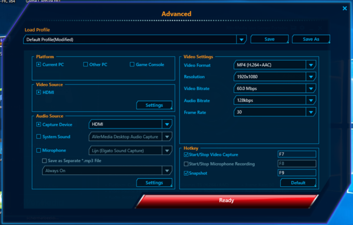Check Save as Separate mp3 File
The height and width of the screenshot is (225, 353).
click(44, 161)
